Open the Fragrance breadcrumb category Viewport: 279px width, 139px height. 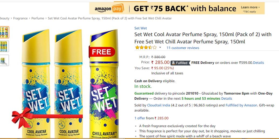click(x=20, y=18)
